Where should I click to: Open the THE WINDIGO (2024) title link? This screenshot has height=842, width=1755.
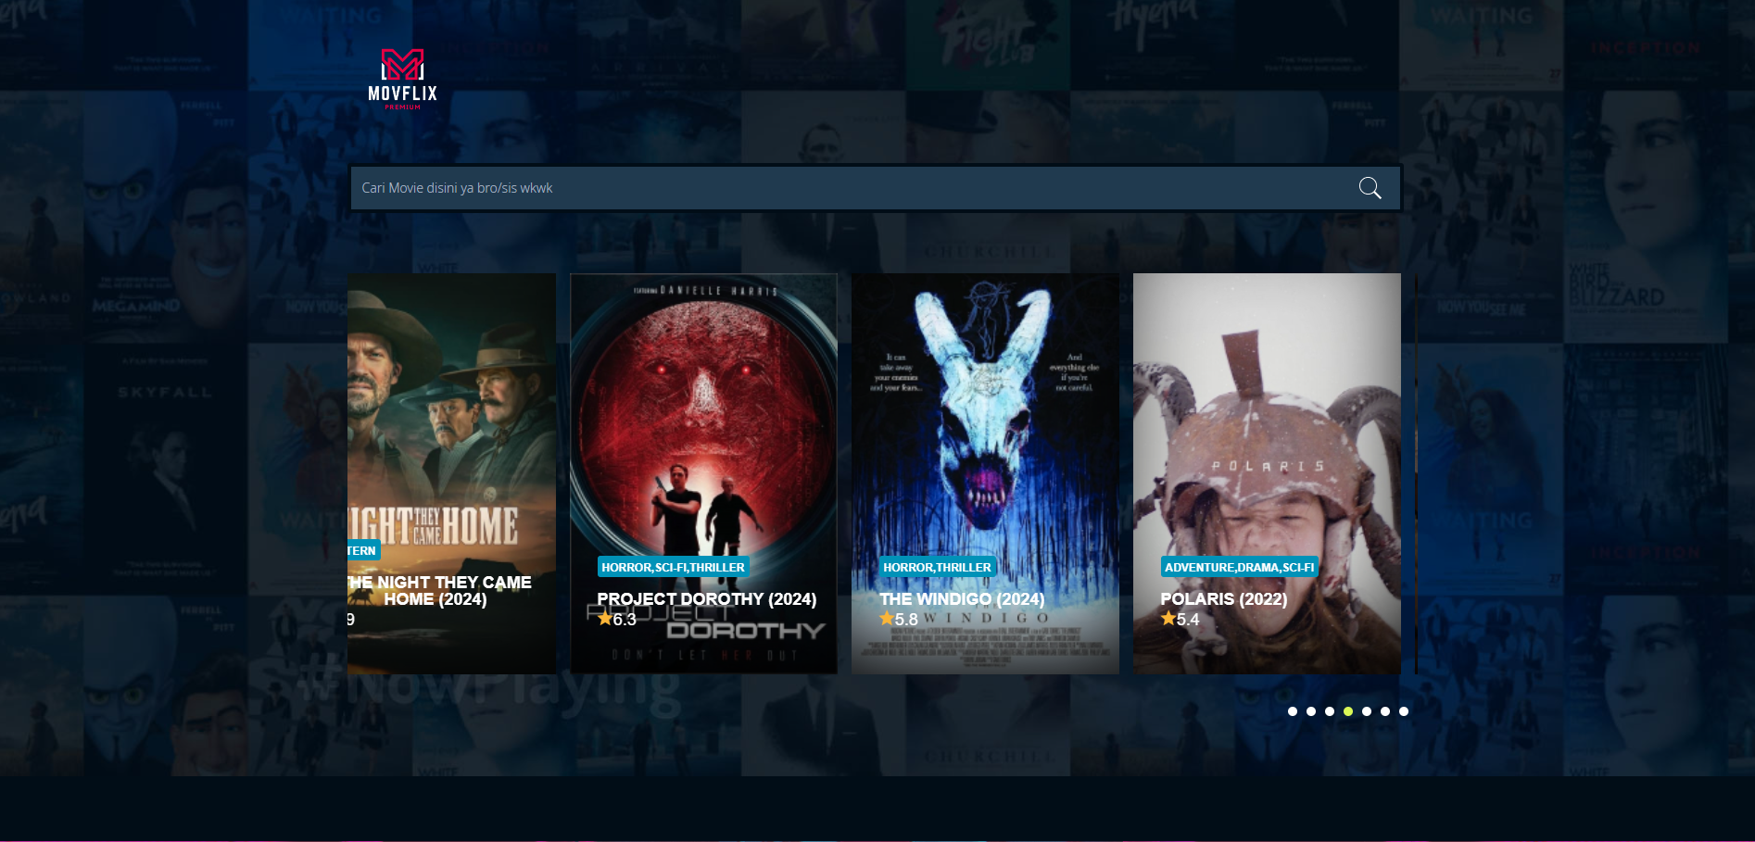pyautogui.click(x=962, y=599)
